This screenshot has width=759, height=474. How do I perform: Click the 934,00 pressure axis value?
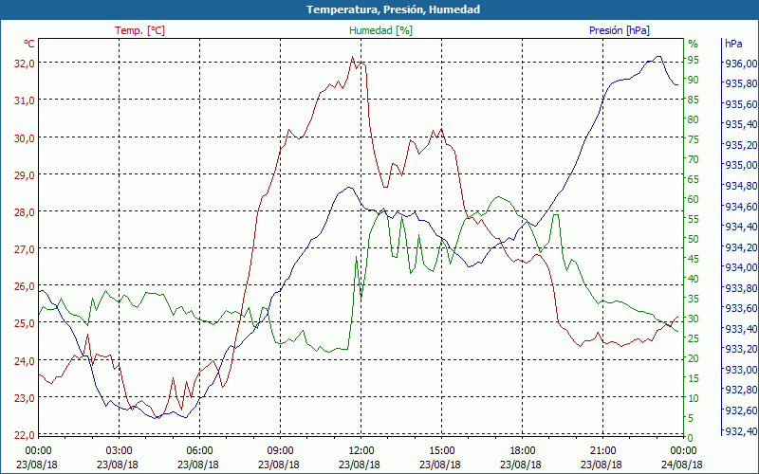[x=741, y=267]
